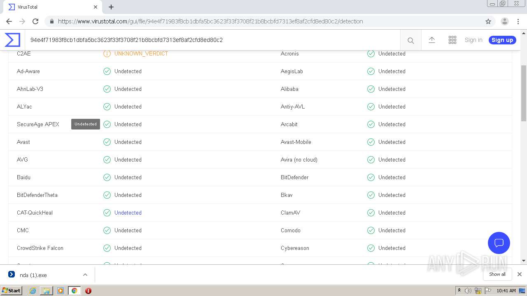Close the downloads bar
The height and width of the screenshot is (296, 527).
(519, 274)
